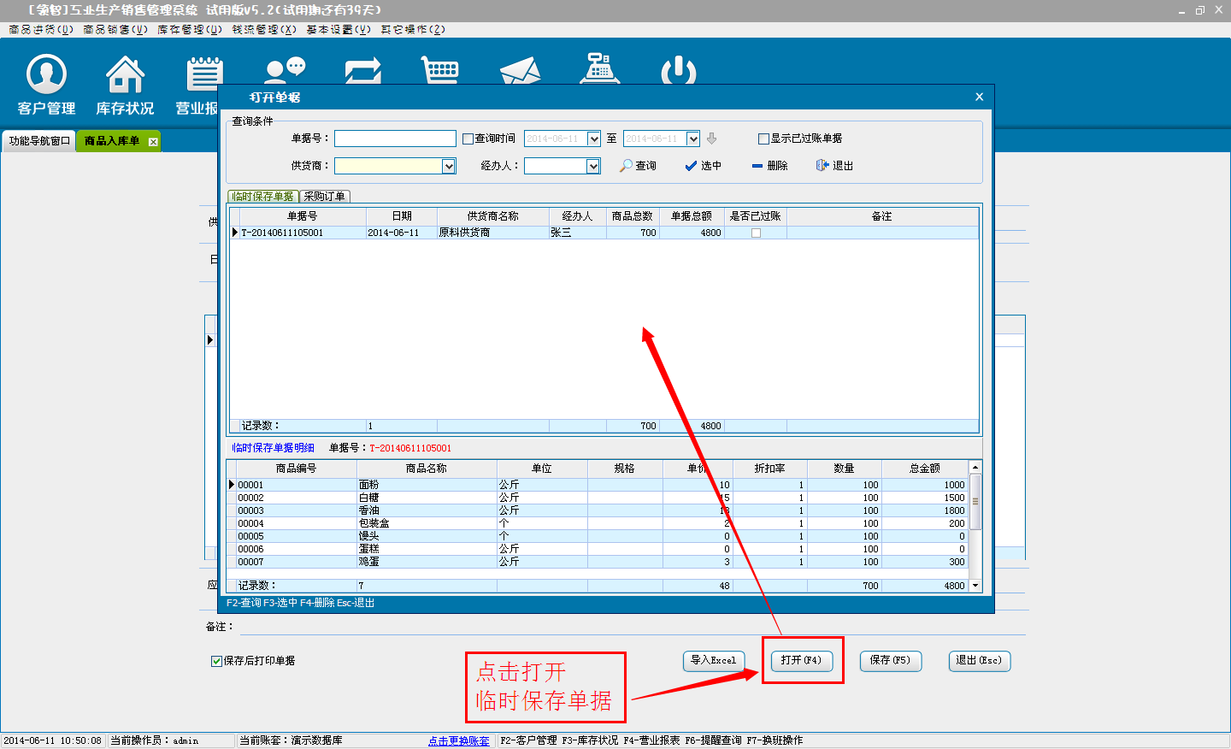Open the 库存管理 menu
1231x749 pixels.
tap(189, 29)
